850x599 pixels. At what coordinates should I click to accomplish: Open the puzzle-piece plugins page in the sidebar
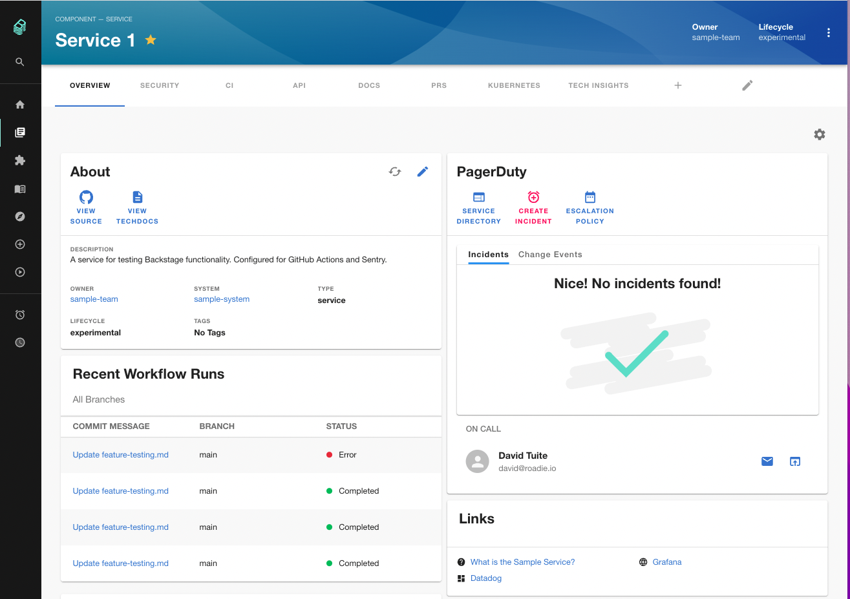coord(20,160)
